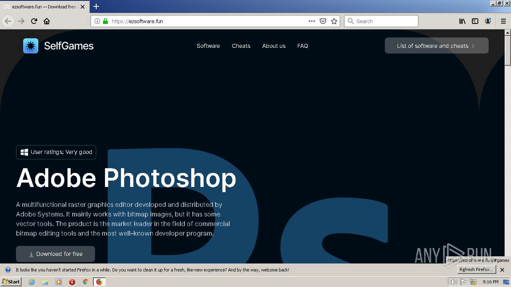Switch to Firefox taskbar button
The width and height of the screenshot is (511, 287).
pos(99,282)
